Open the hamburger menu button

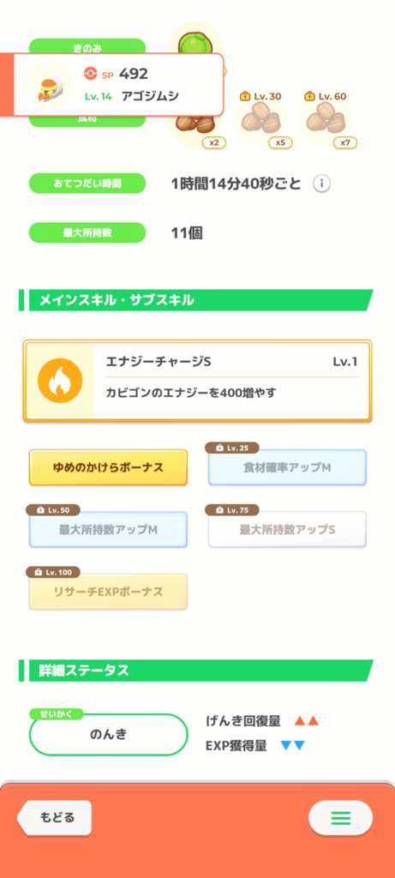(340, 818)
